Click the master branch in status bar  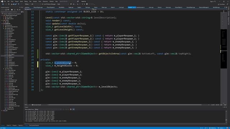(x=221, y=128)
